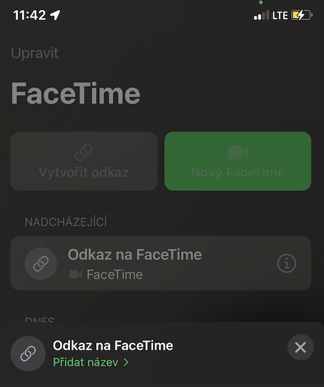The width and height of the screenshot is (324, 387).
Task: Start a Nový FaceTime call
Action: click(x=238, y=161)
